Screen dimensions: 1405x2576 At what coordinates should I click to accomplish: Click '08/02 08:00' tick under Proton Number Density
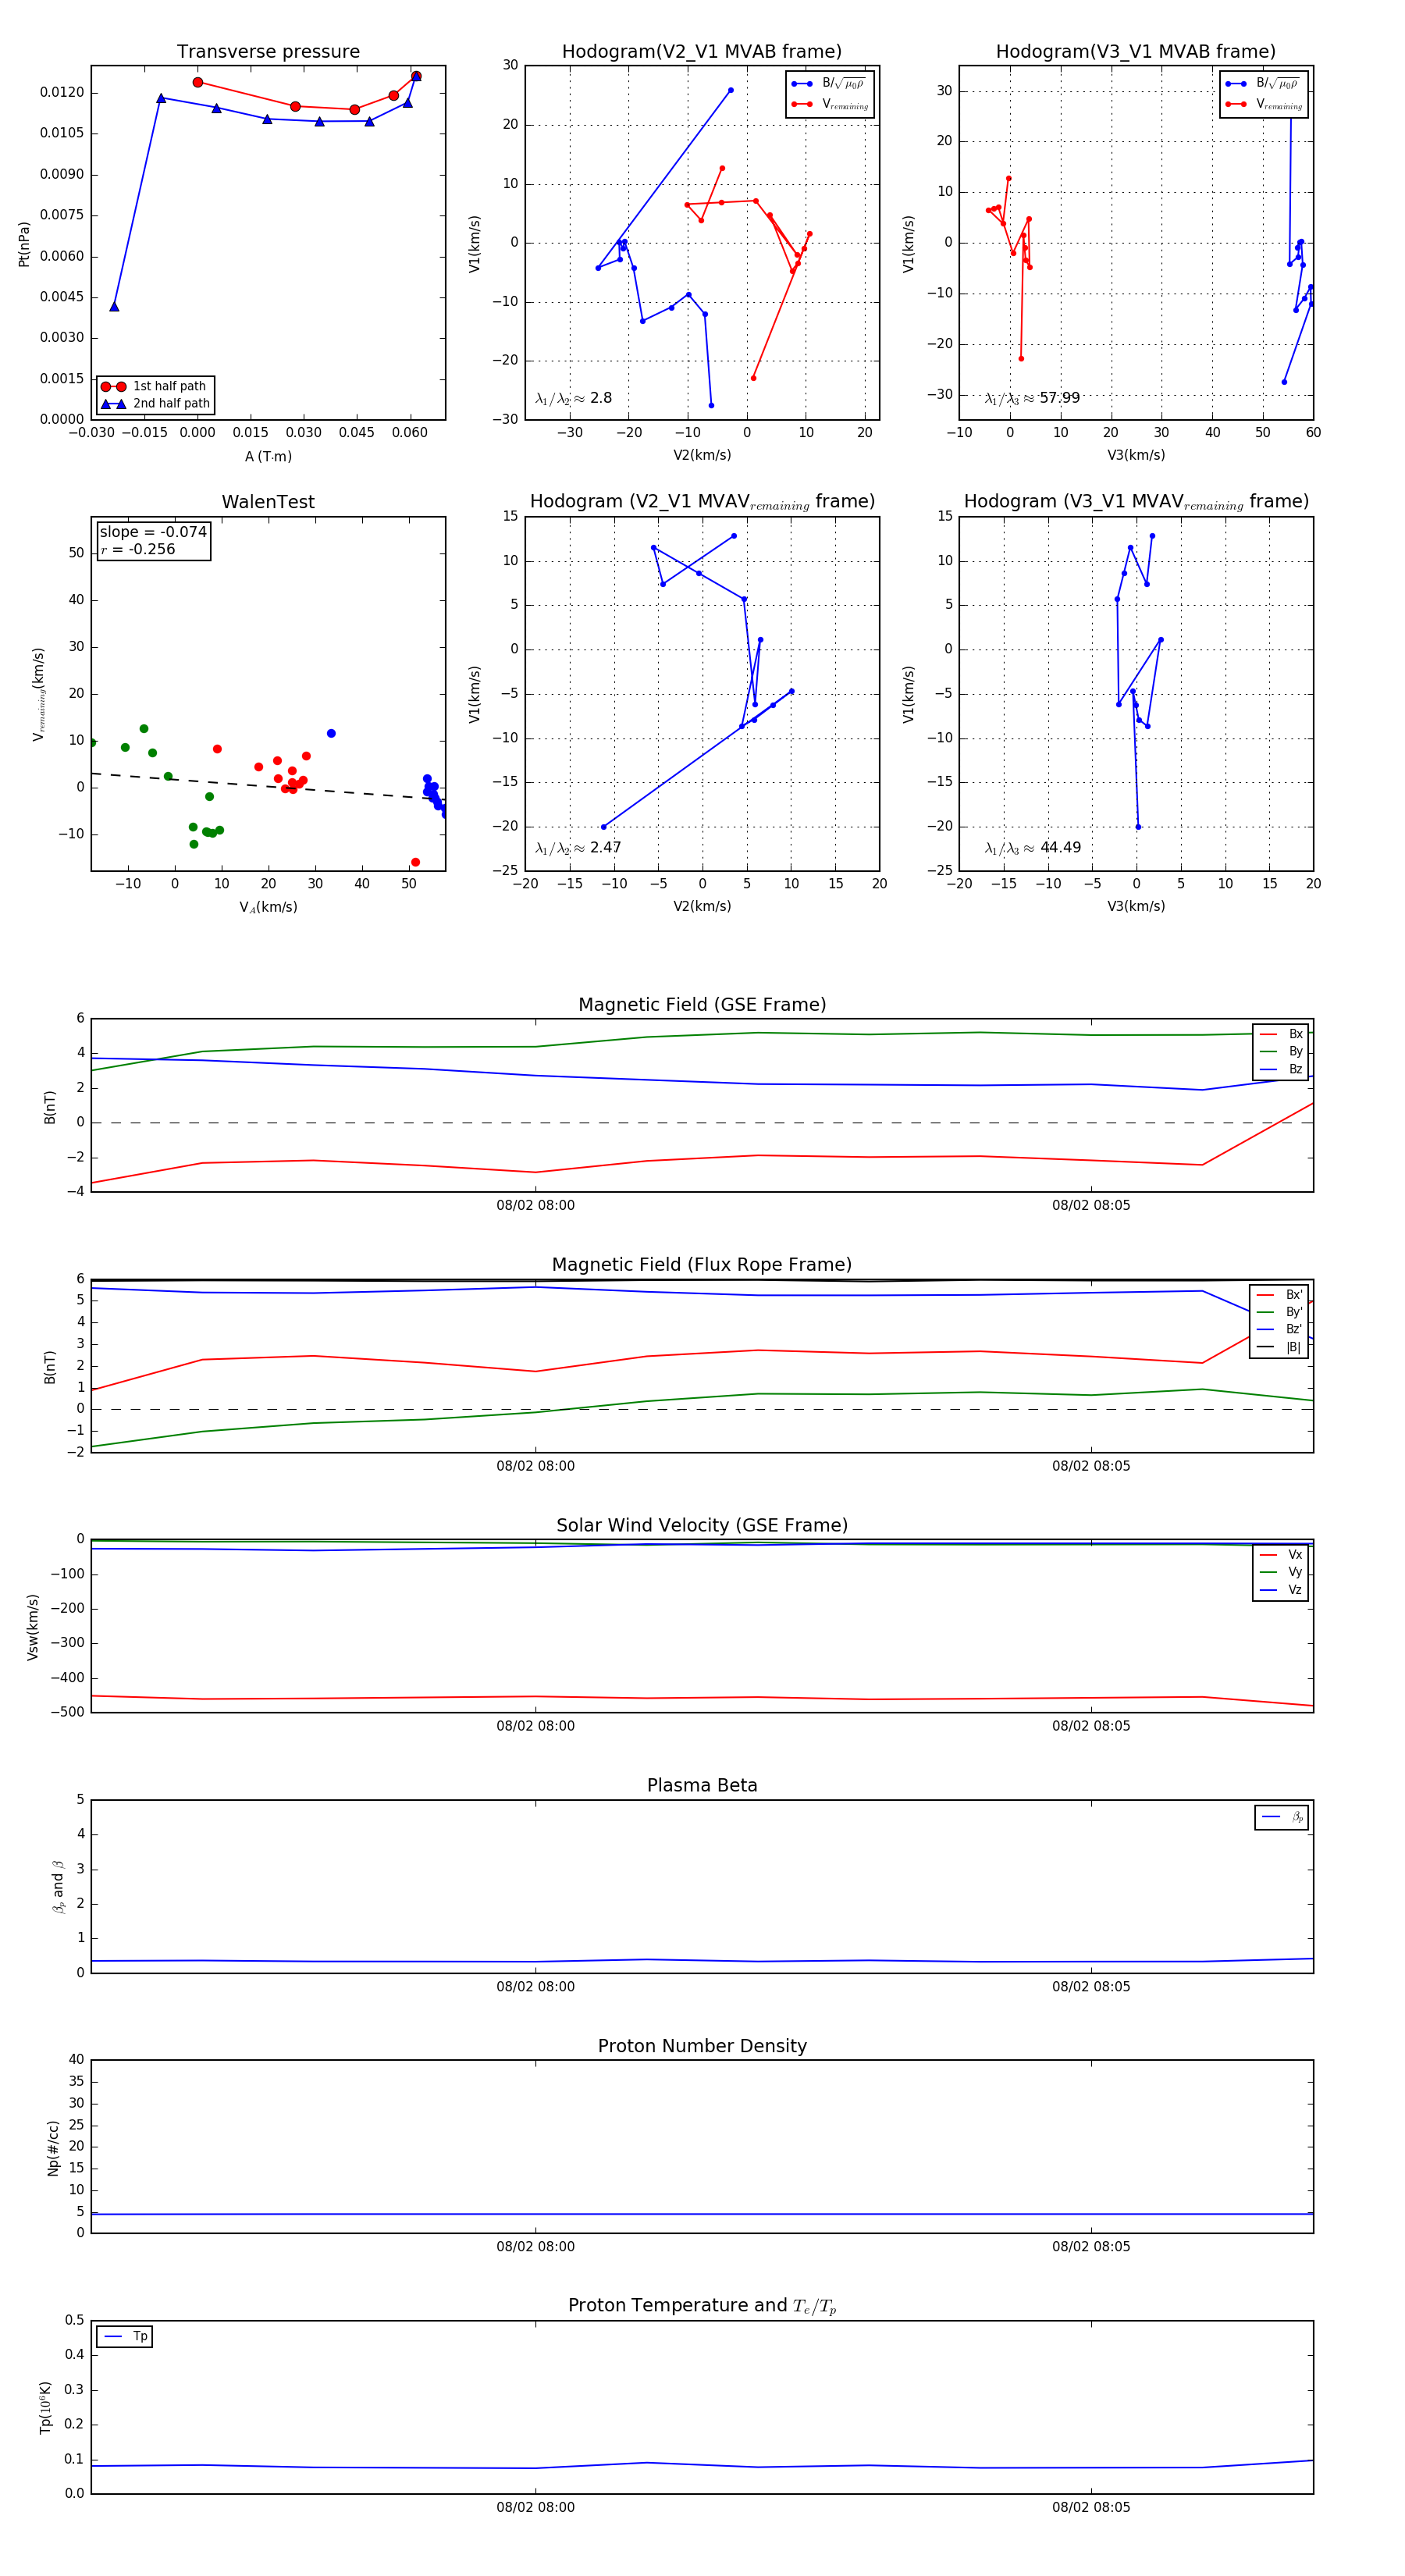(x=535, y=2247)
